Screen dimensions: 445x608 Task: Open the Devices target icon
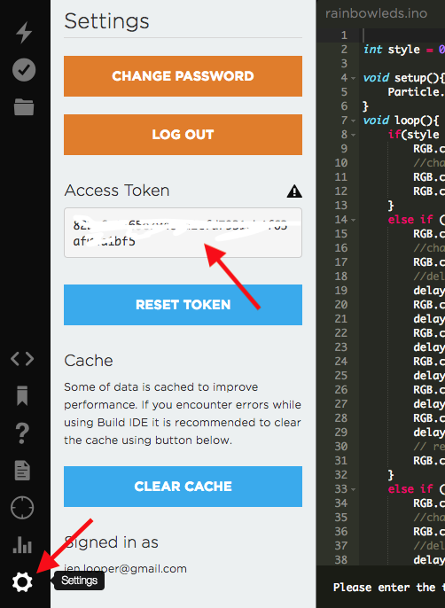pos(22,508)
